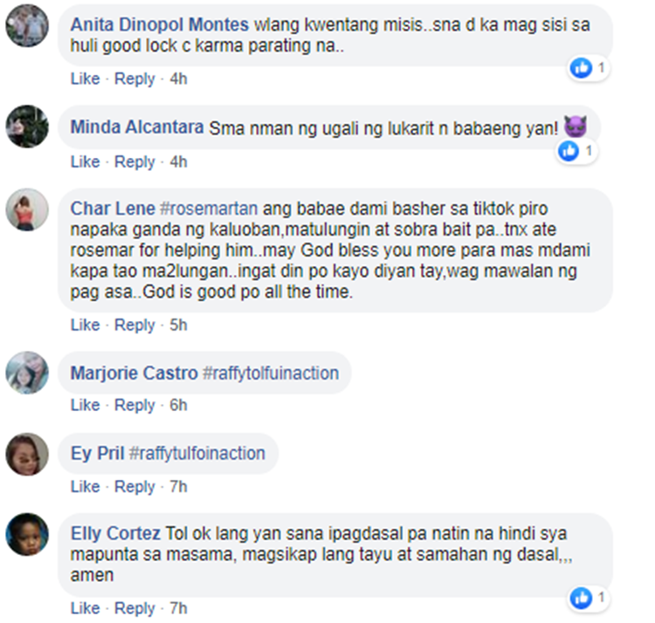Open Char Lene's profile photo
Image resolution: width=655 pixels, height=623 pixels.
click(x=27, y=209)
